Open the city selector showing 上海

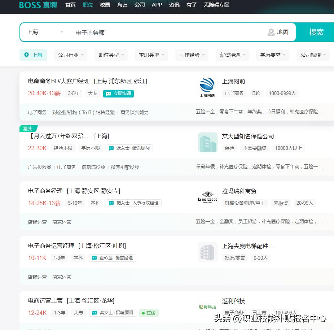(x=43, y=32)
